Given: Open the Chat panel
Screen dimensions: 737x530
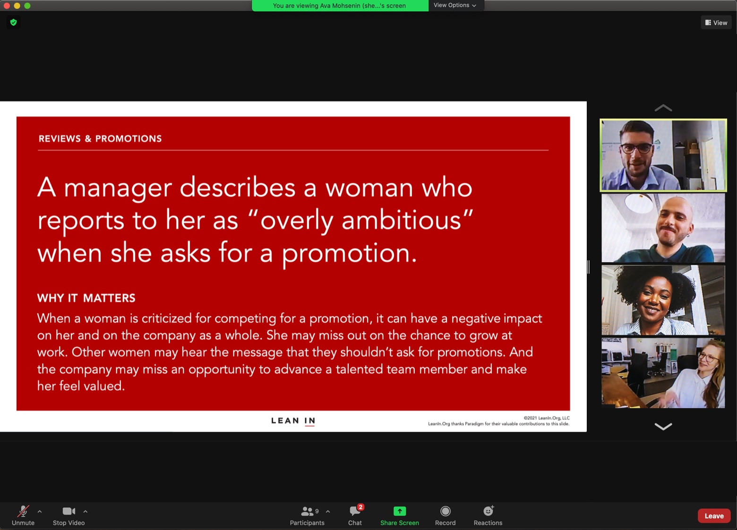Looking at the screenshot, I should point(355,515).
